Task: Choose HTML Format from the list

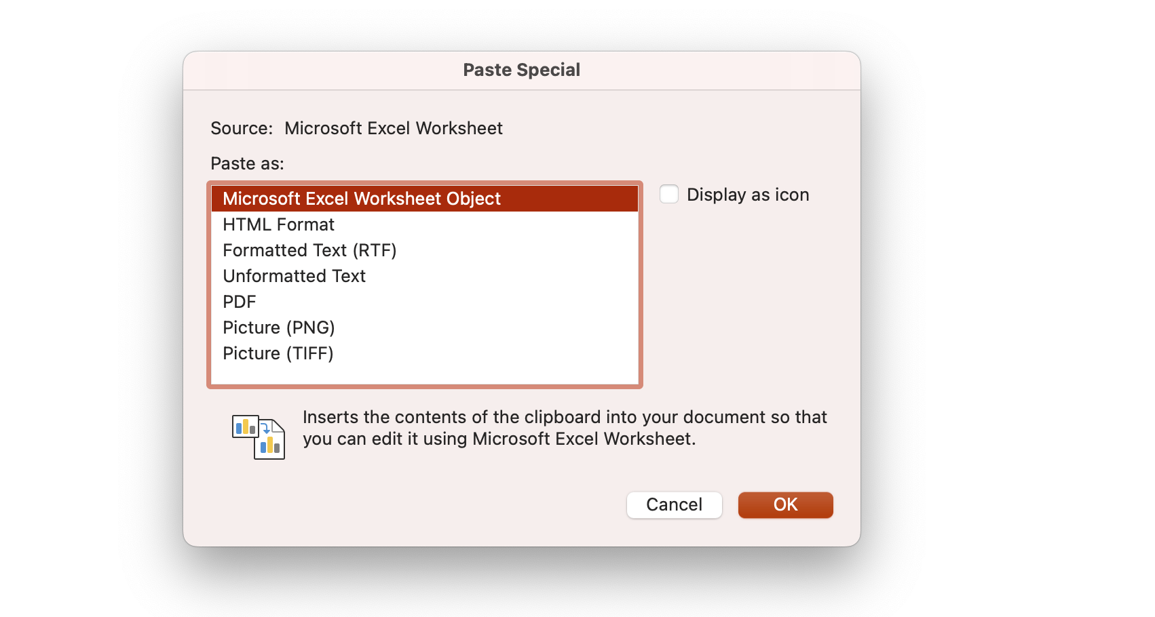Action: (425, 224)
